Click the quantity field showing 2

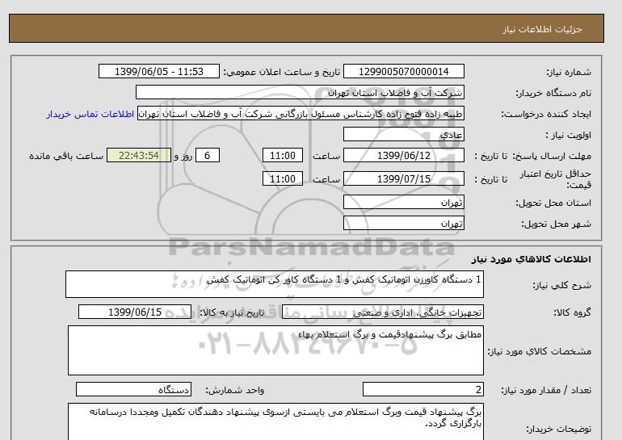pos(422,390)
